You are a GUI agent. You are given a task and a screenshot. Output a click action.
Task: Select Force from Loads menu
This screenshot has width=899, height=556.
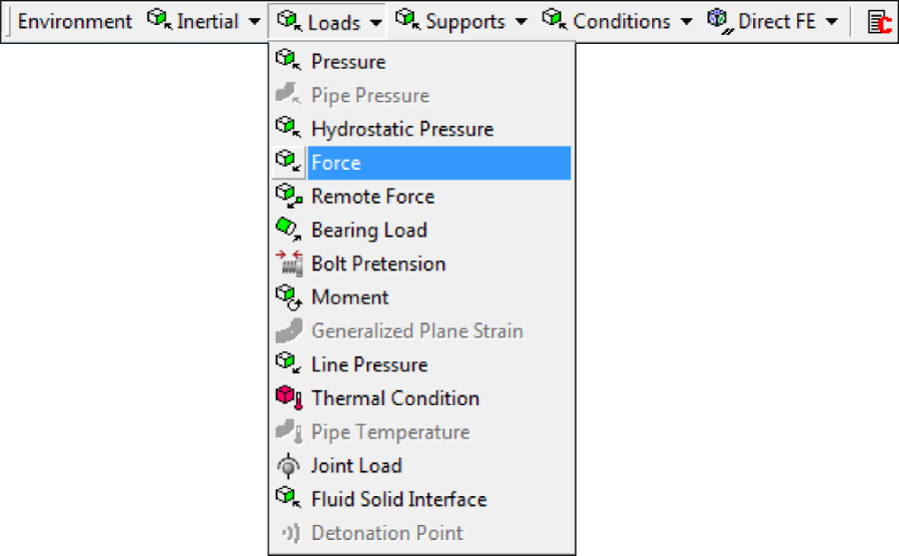422,163
